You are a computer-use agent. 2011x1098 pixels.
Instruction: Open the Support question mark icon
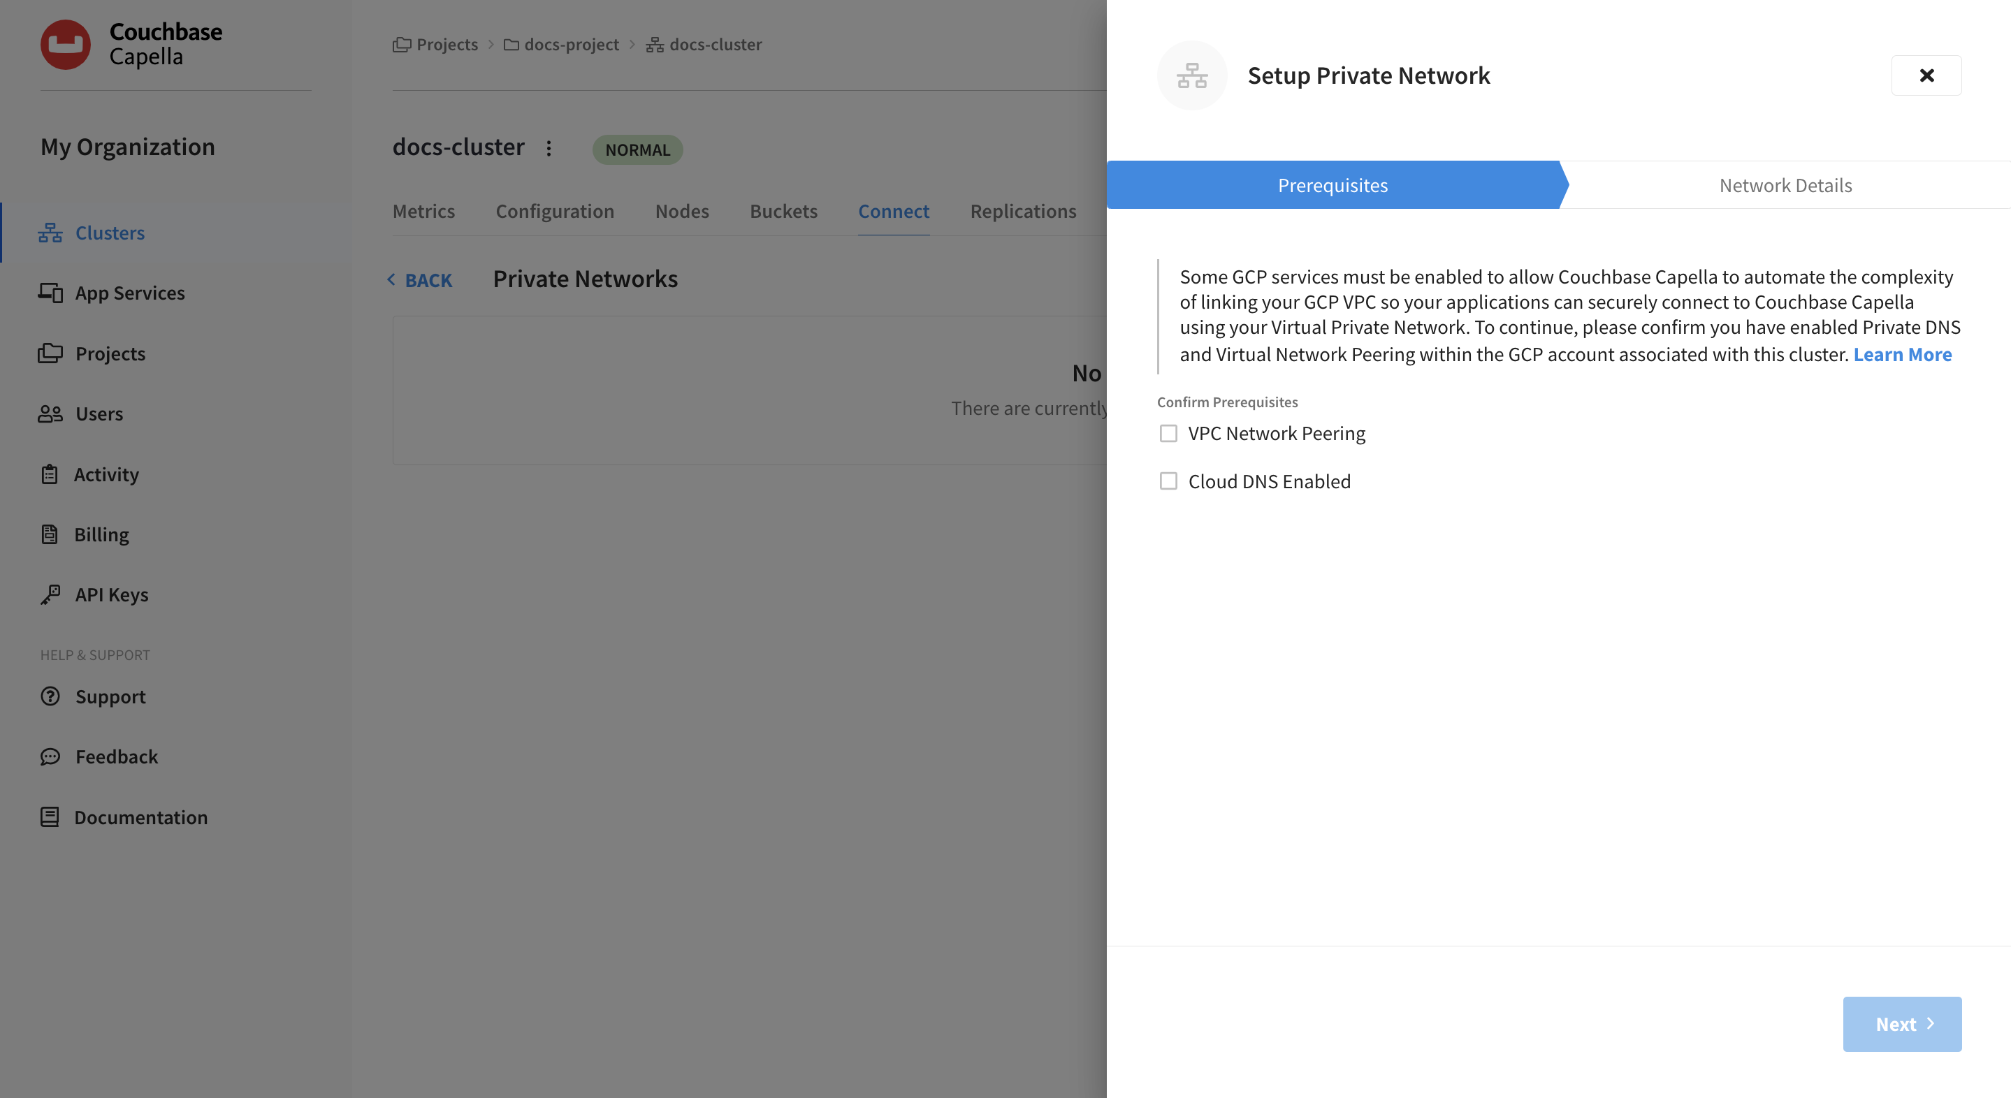[x=50, y=696]
